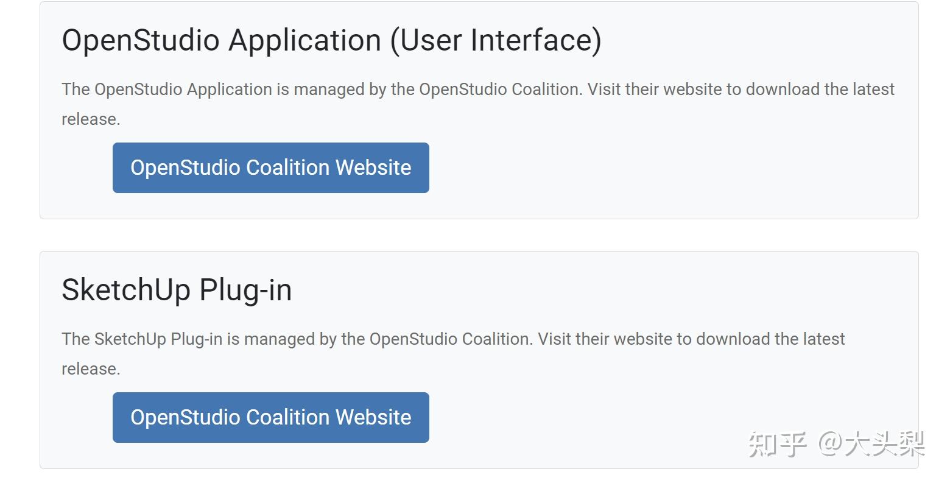Click the 知乎 watermark logo text
Screen dimensions: 950x483
tap(777, 444)
